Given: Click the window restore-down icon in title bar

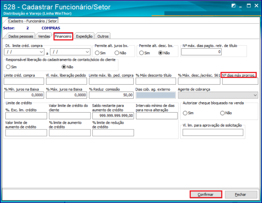Looking at the screenshot, I should click(x=233, y=6).
